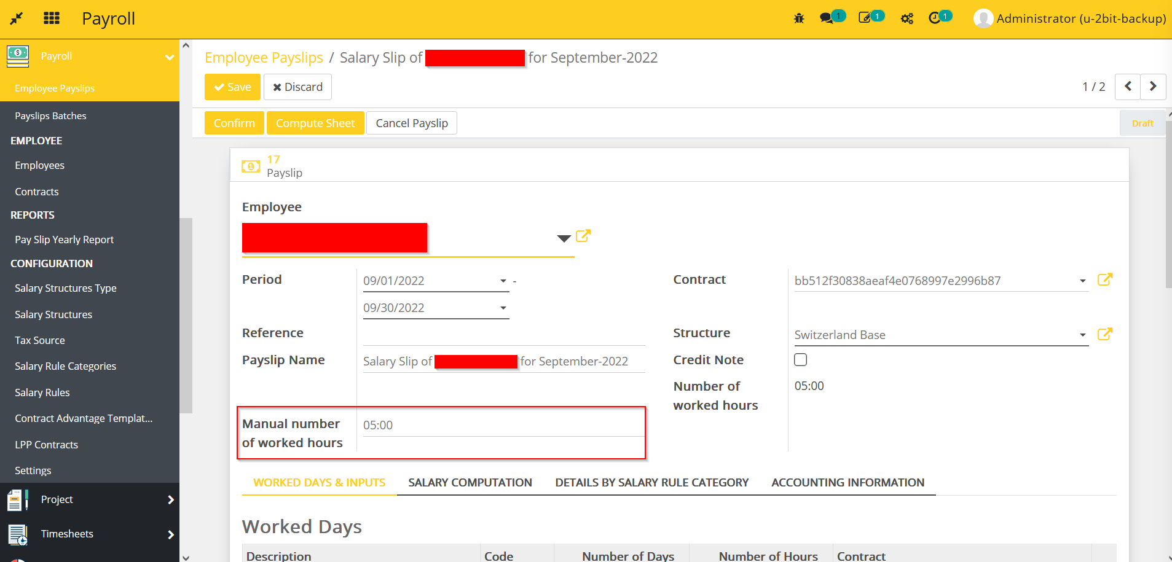Go to previous payslip record arrow
This screenshot has height=562, width=1172.
point(1128,87)
